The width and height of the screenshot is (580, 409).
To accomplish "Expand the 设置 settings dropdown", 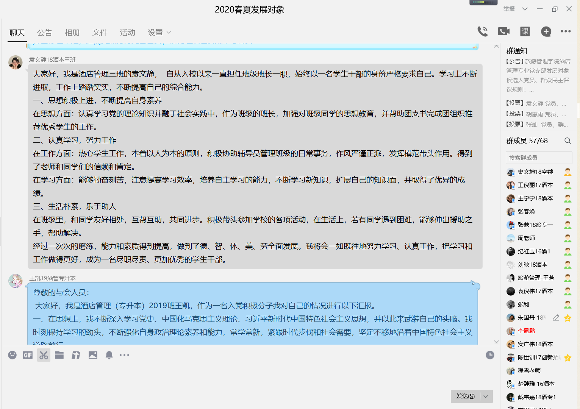I will (159, 33).
